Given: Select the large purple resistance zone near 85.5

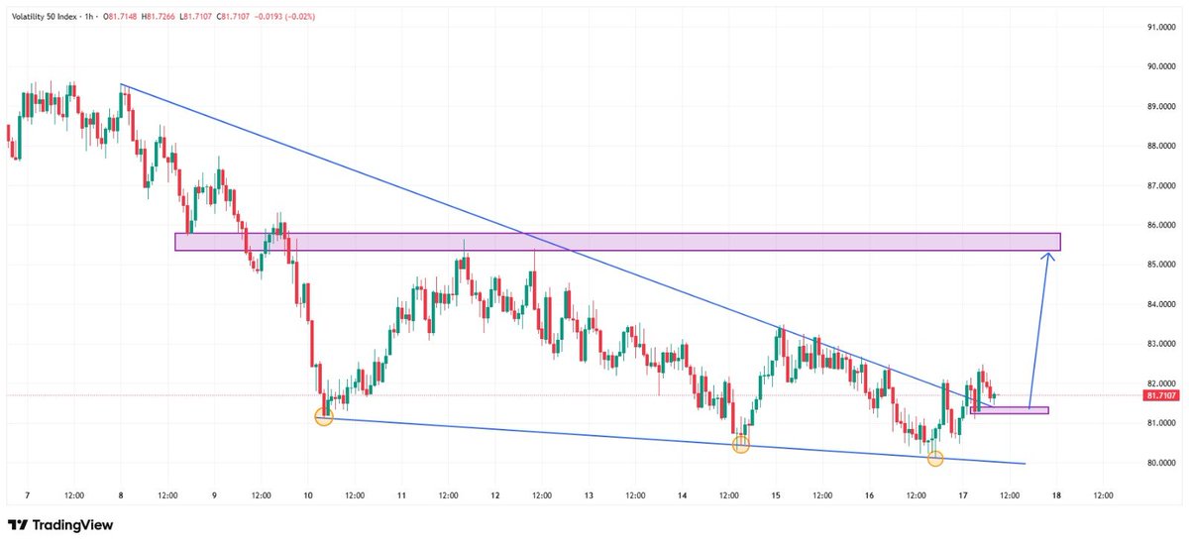Looking at the screenshot, I should coord(617,242).
